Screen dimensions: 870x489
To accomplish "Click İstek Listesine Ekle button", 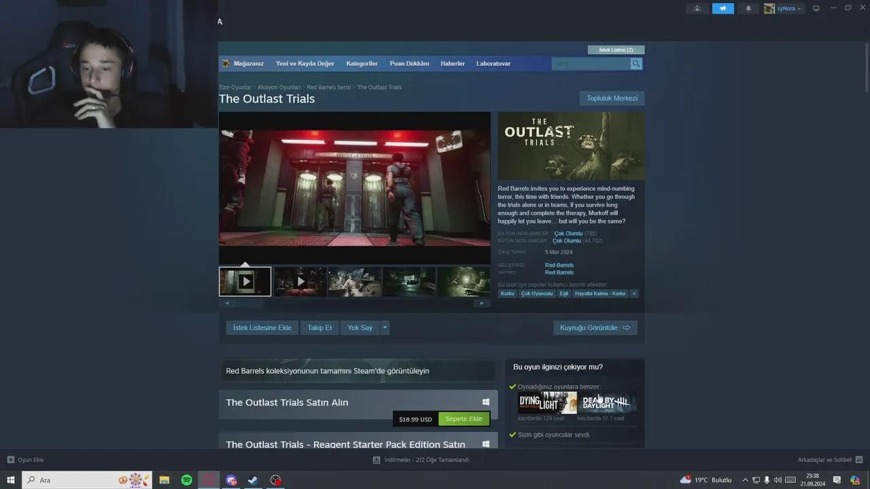I will pos(262,327).
